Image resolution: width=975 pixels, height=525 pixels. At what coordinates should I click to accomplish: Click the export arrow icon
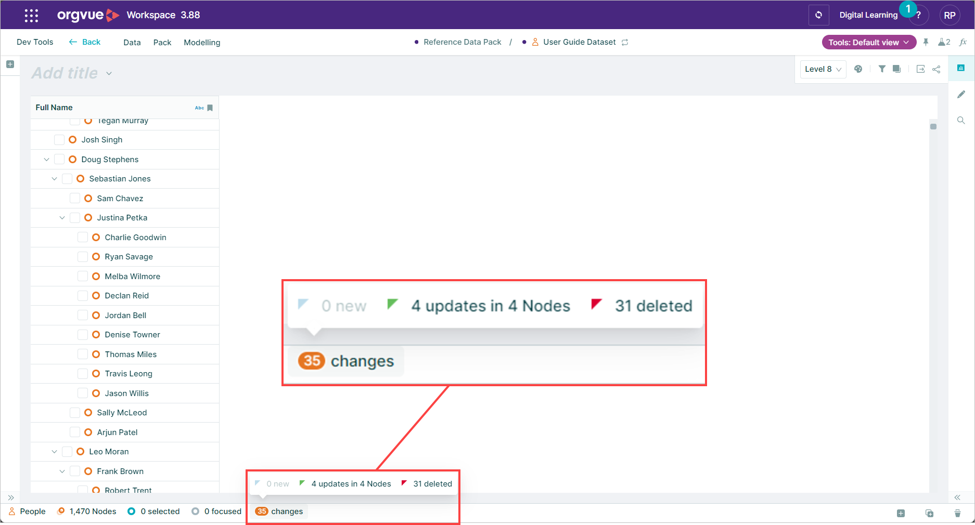920,69
